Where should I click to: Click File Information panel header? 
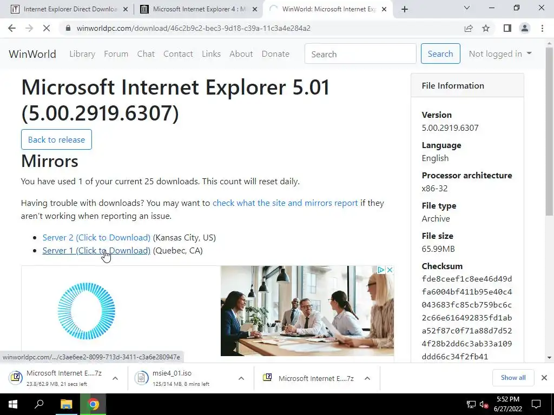click(467, 85)
